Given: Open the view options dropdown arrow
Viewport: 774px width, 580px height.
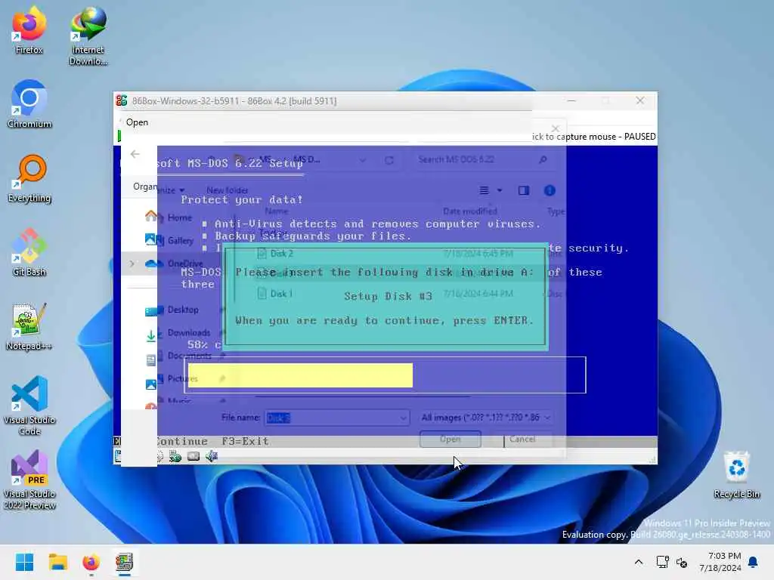Looking at the screenshot, I should pyautogui.click(x=500, y=190).
